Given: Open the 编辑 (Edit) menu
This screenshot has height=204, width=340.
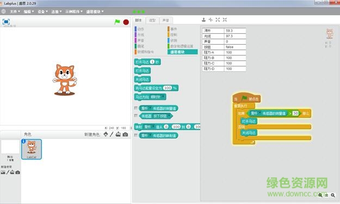Looking at the screenshot, I should point(29,11).
